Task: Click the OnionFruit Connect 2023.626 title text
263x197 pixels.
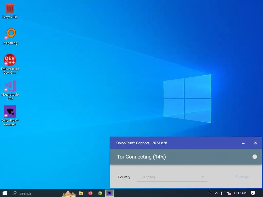Action: [142, 143]
